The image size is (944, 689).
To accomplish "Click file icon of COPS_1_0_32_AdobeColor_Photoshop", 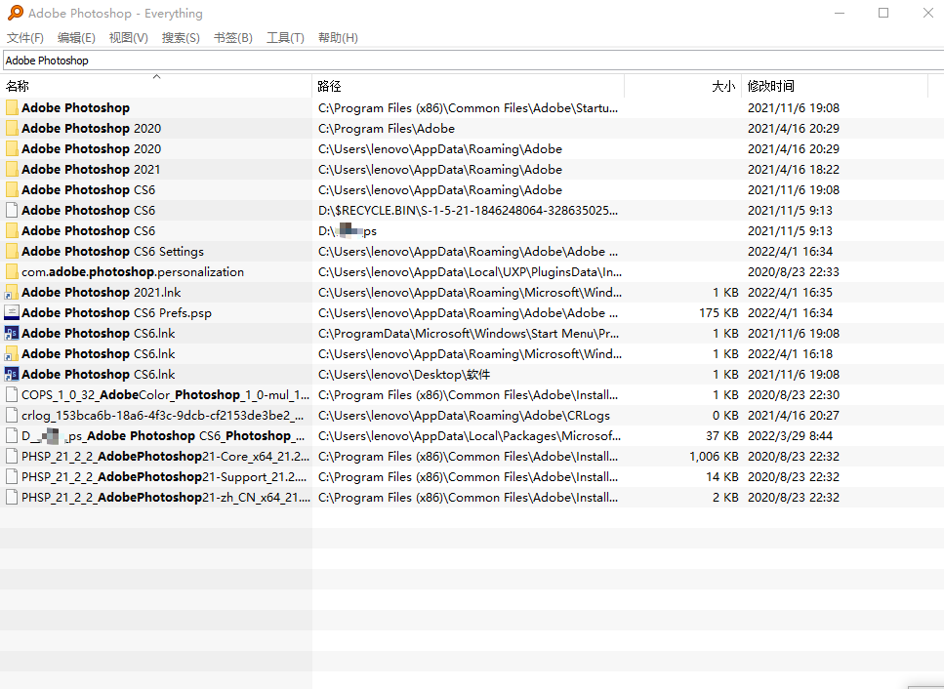I will (12, 394).
